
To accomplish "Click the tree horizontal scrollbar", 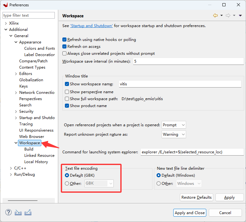I will click(23, 201).
